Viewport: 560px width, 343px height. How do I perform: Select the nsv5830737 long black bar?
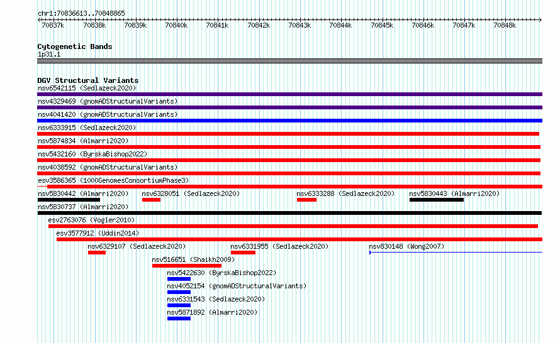(289, 213)
